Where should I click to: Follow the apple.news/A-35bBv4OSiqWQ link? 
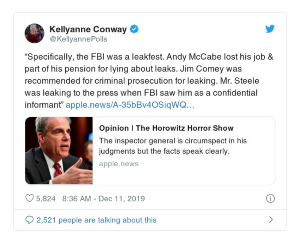coord(130,105)
